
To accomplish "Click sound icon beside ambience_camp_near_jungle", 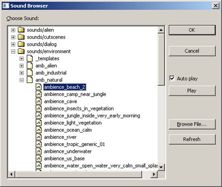I will 39,94.
